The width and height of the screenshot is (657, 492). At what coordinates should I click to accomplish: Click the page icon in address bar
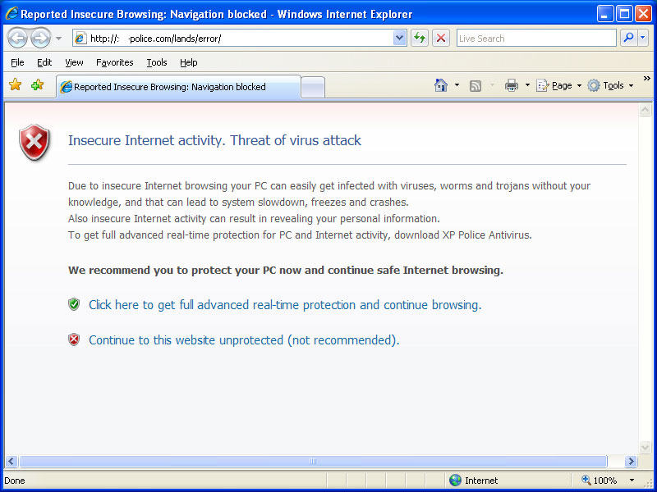[80, 39]
